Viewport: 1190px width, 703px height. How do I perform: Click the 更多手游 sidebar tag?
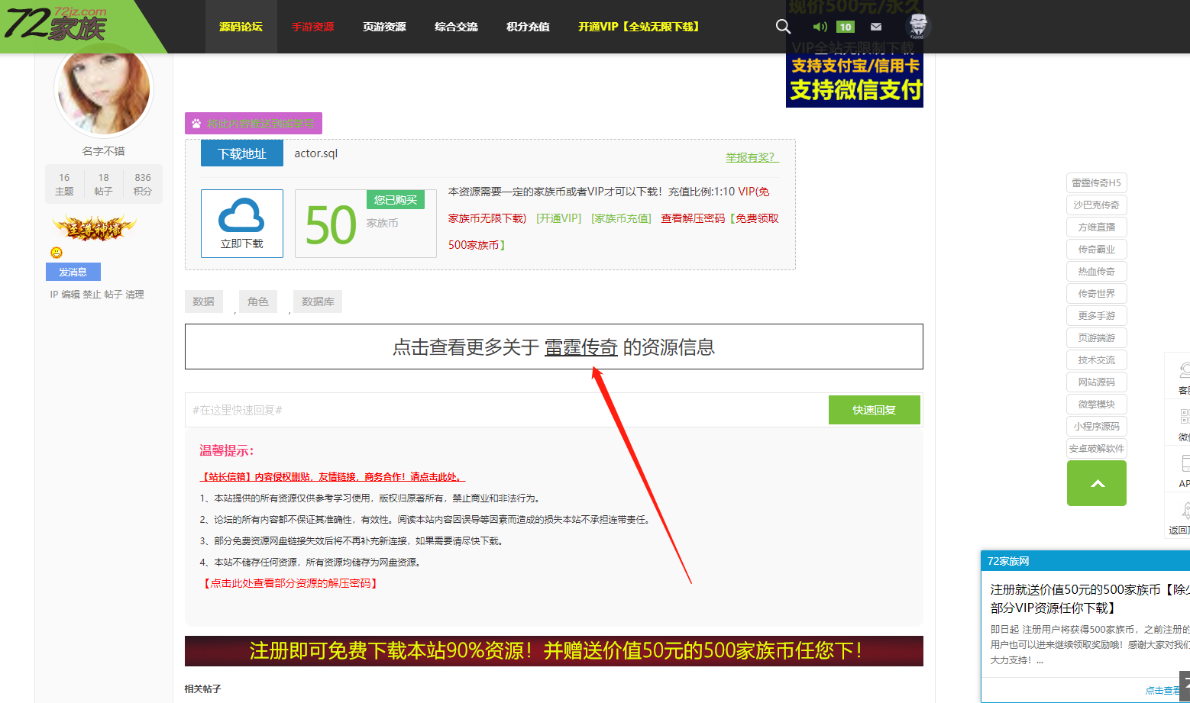click(1097, 316)
